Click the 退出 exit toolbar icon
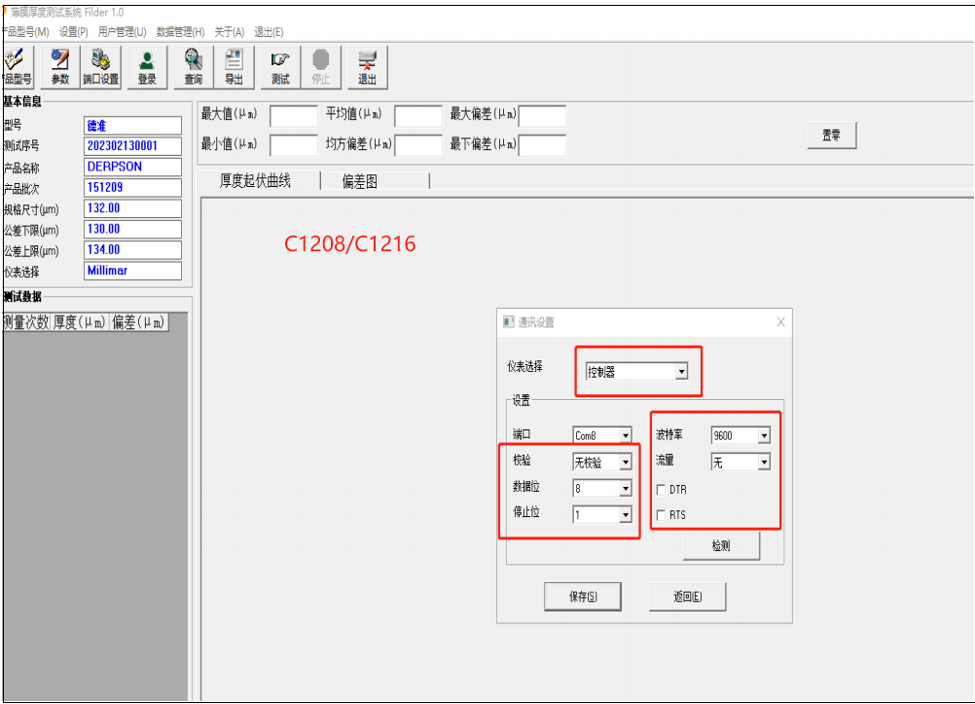The width and height of the screenshot is (975, 704). click(367, 67)
